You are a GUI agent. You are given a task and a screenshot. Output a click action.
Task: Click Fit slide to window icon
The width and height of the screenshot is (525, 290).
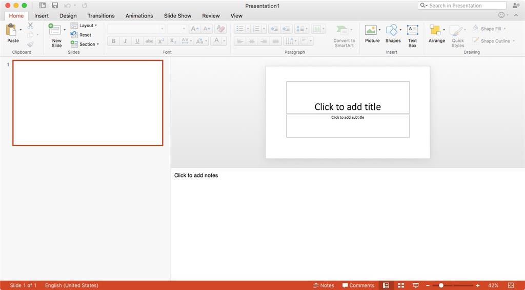[x=511, y=285]
